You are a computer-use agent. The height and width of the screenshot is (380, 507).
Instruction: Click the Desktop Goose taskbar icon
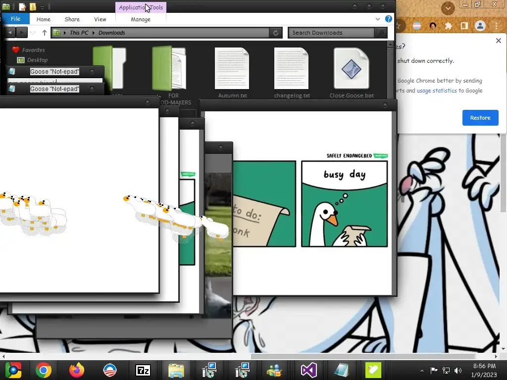(373, 370)
